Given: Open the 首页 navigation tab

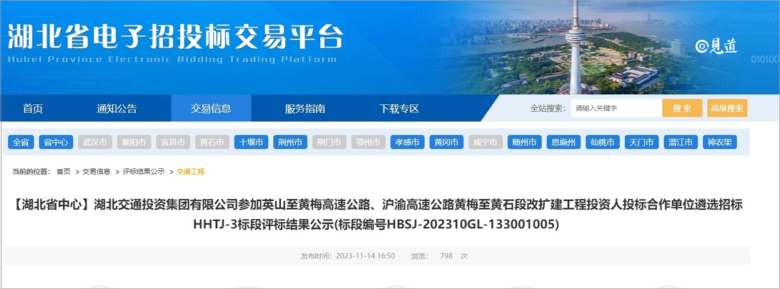Looking at the screenshot, I should pos(33,109).
